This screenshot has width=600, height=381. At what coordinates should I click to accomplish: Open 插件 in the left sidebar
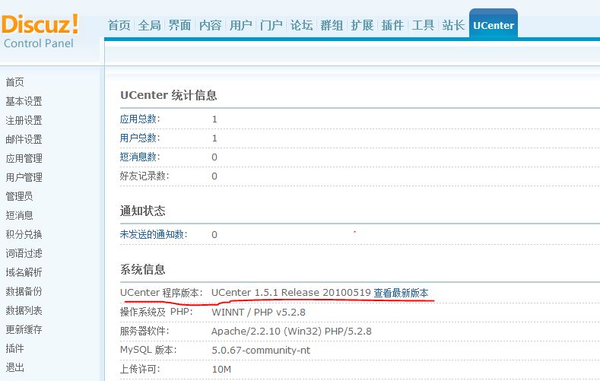pos(15,348)
